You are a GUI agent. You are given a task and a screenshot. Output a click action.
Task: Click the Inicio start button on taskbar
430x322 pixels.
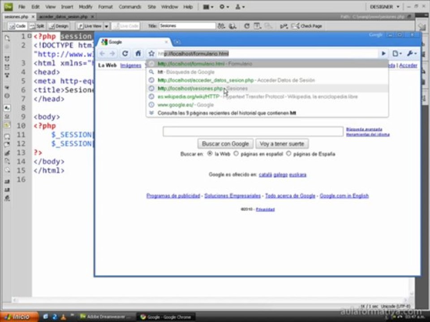point(19,317)
